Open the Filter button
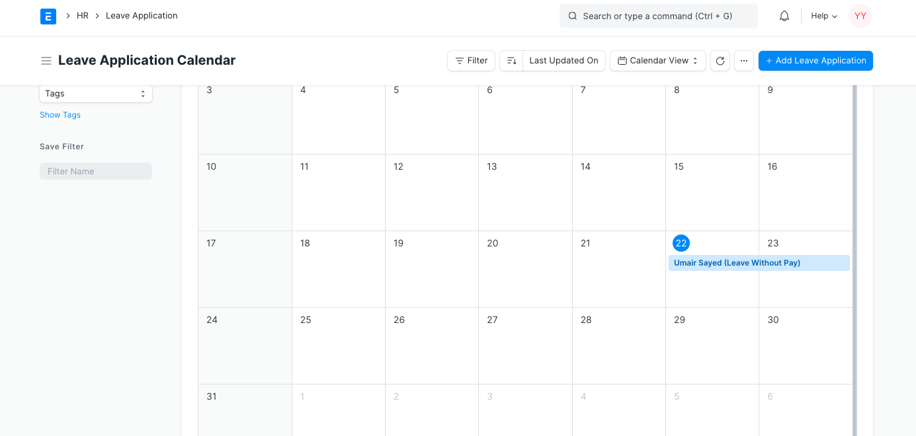 pyautogui.click(x=471, y=61)
